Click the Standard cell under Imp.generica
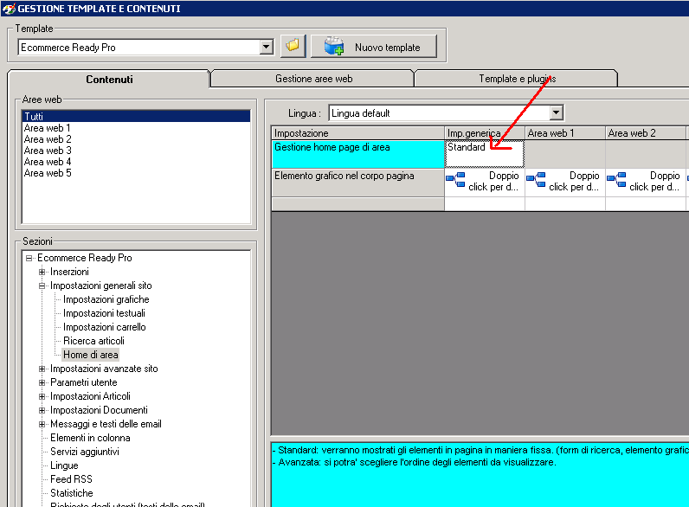Viewport: 689px width, 507px height. (x=484, y=154)
